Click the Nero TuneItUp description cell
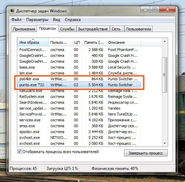The width and height of the screenshot is (185, 182). pyautogui.click(x=123, y=114)
